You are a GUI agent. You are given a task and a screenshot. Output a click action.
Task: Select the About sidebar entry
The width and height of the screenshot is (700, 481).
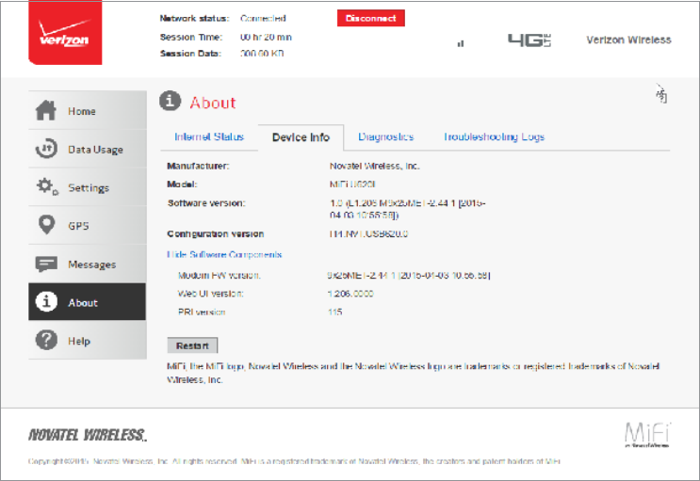[x=88, y=302]
